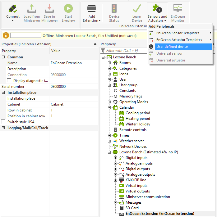
Task: Expand the Messages tree node
Action: coord(115,202)
